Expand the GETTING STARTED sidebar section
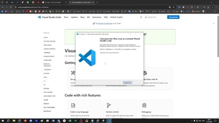The image size is (219, 123). (x=49, y=41)
